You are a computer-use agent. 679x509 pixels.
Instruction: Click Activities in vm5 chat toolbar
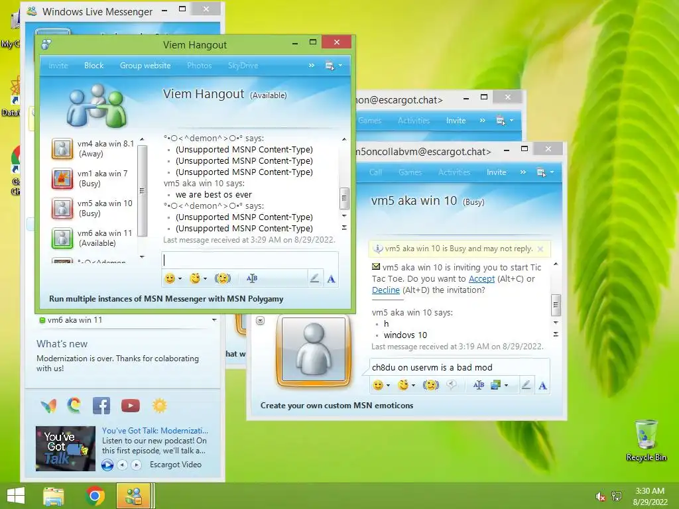[x=454, y=172]
